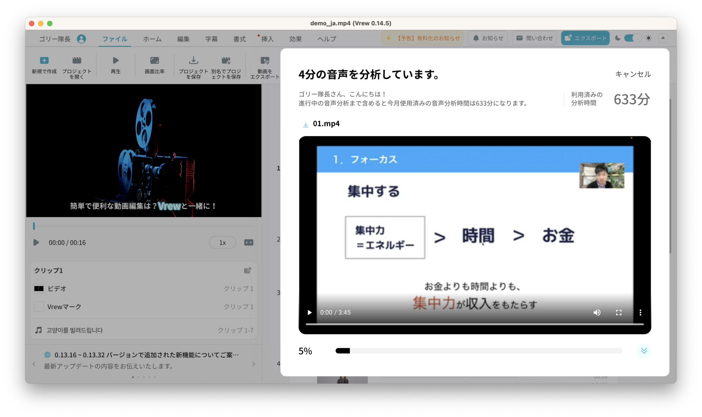Click the sun light mode icon
Image resolution: width=702 pixels, height=417 pixels.
(648, 38)
